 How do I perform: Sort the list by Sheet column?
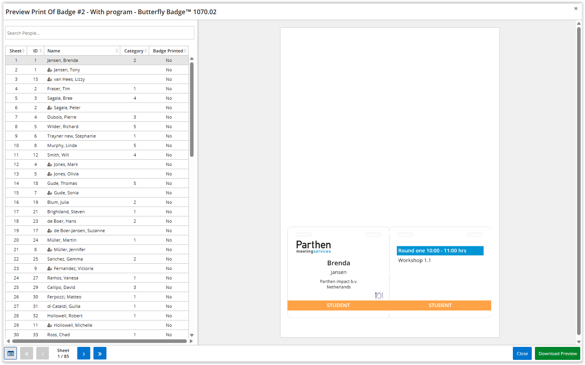click(x=16, y=51)
